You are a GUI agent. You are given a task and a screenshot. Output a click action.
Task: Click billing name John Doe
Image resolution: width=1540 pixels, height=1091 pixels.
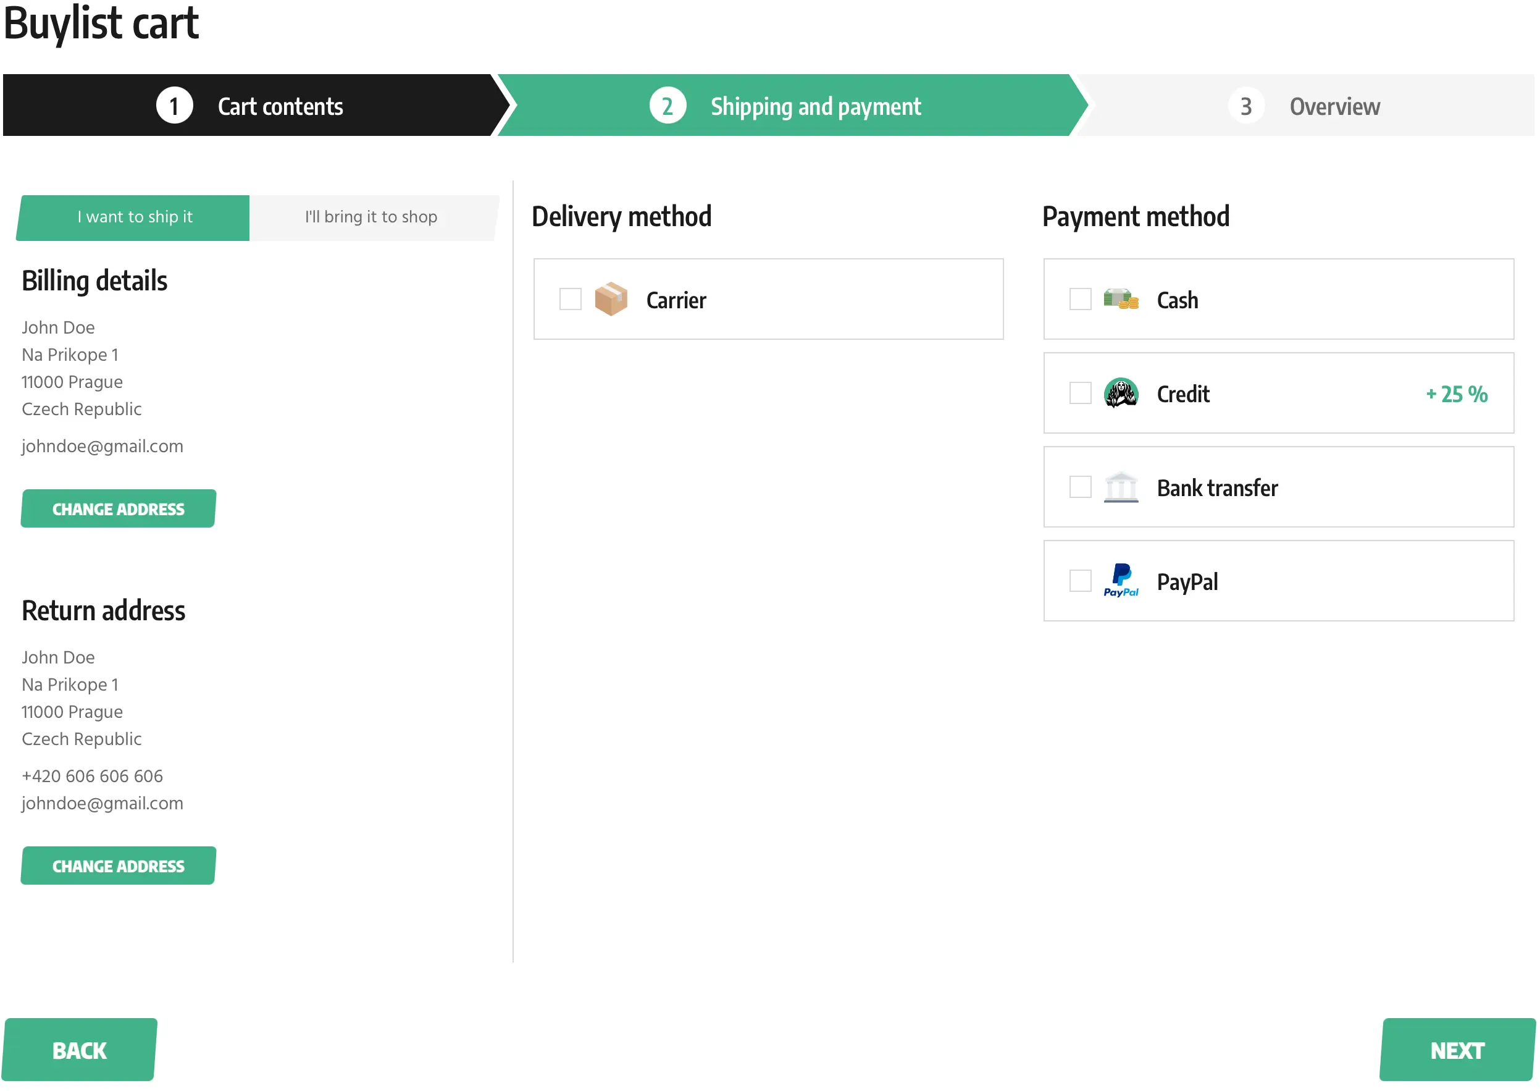[x=57, y=328]
